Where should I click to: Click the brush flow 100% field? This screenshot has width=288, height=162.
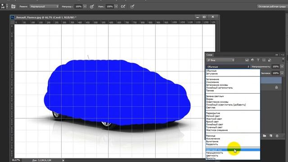(110, 6)
